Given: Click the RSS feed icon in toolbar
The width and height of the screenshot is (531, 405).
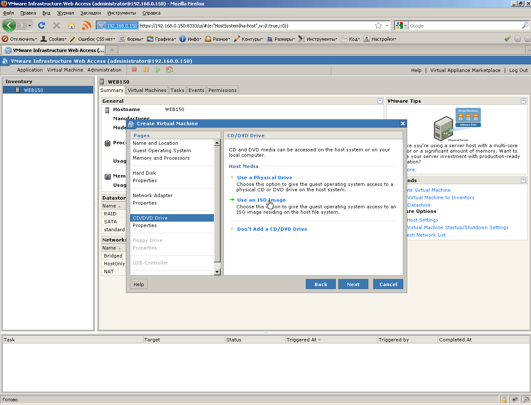Looking at the screenshot, I should tap(87, 25).
